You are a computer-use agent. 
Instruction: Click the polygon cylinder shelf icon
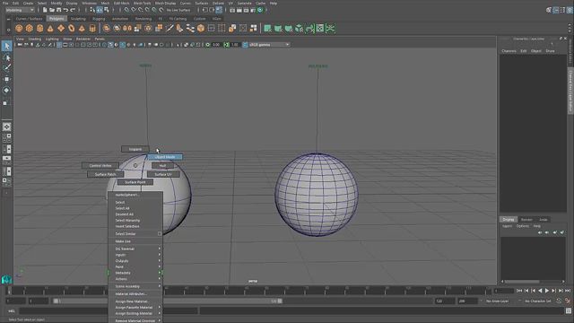point(39,28)
